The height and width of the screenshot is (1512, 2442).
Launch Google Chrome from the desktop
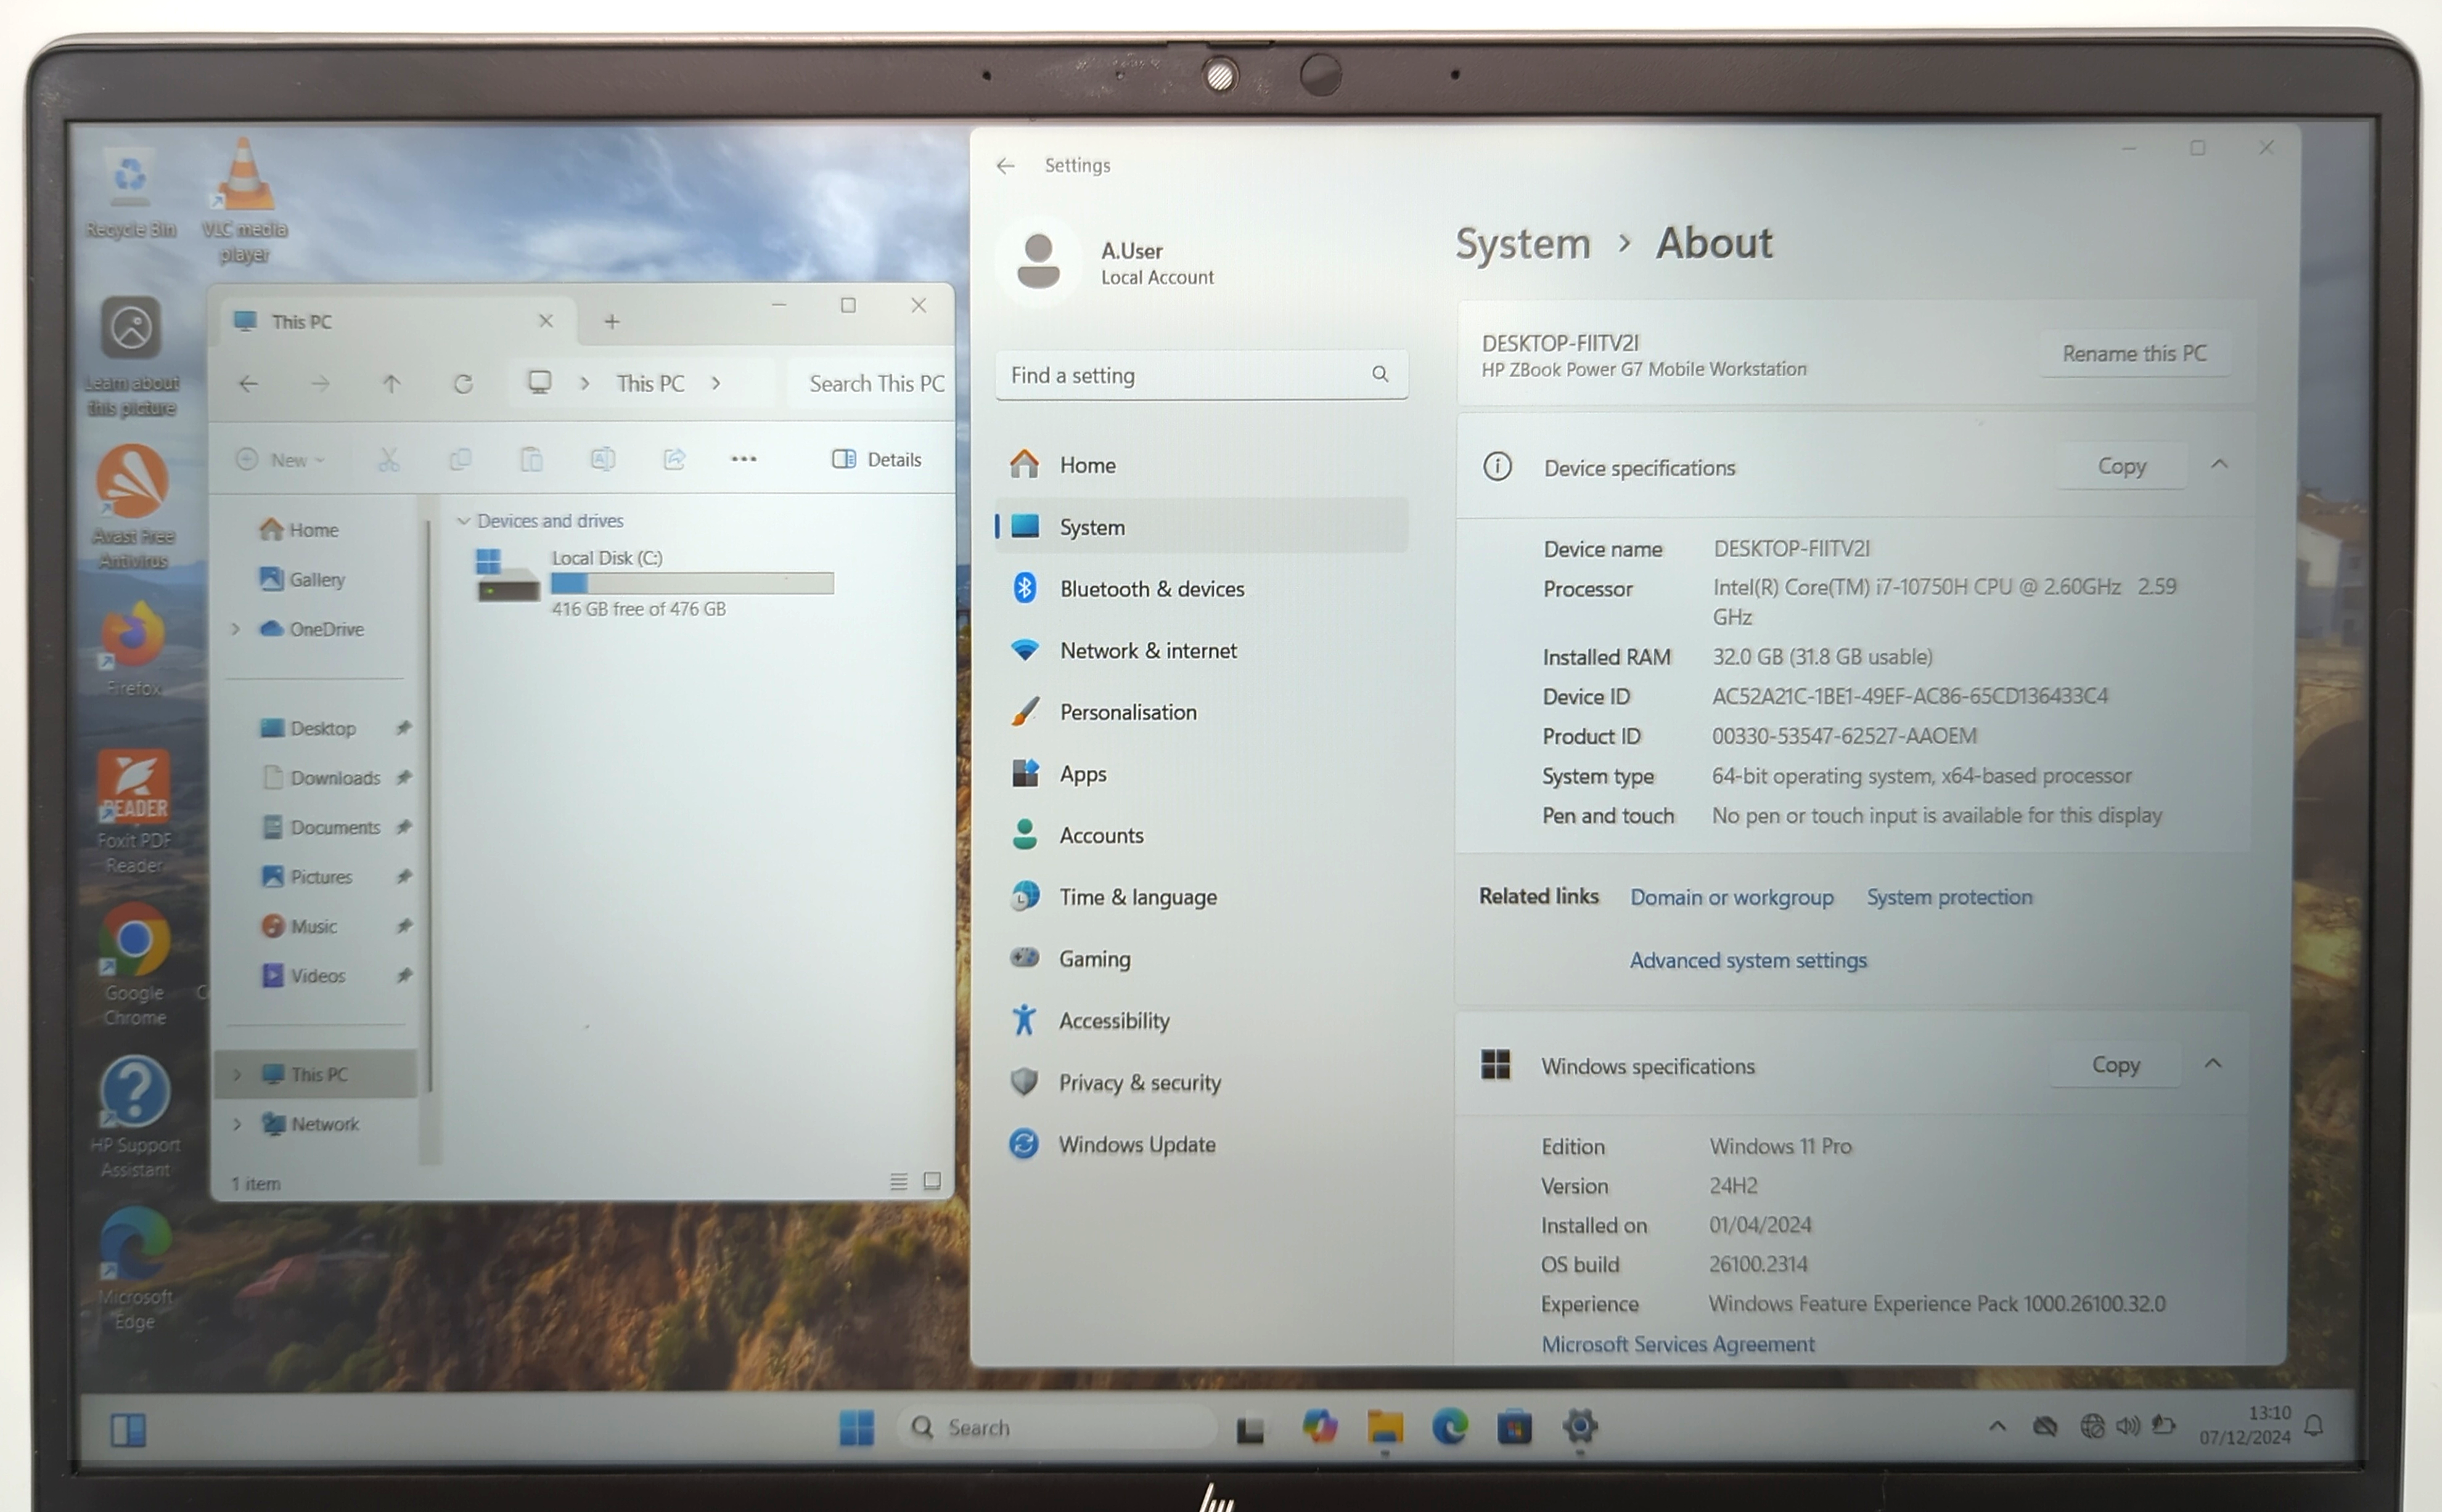coord(134,965)
